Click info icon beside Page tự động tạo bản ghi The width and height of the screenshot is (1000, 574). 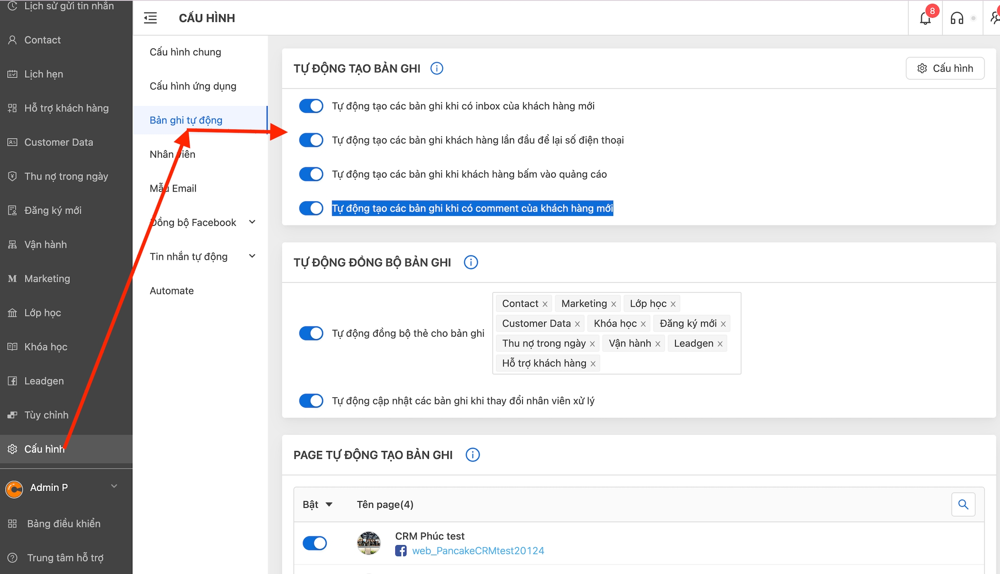click(x=472, y=455)
